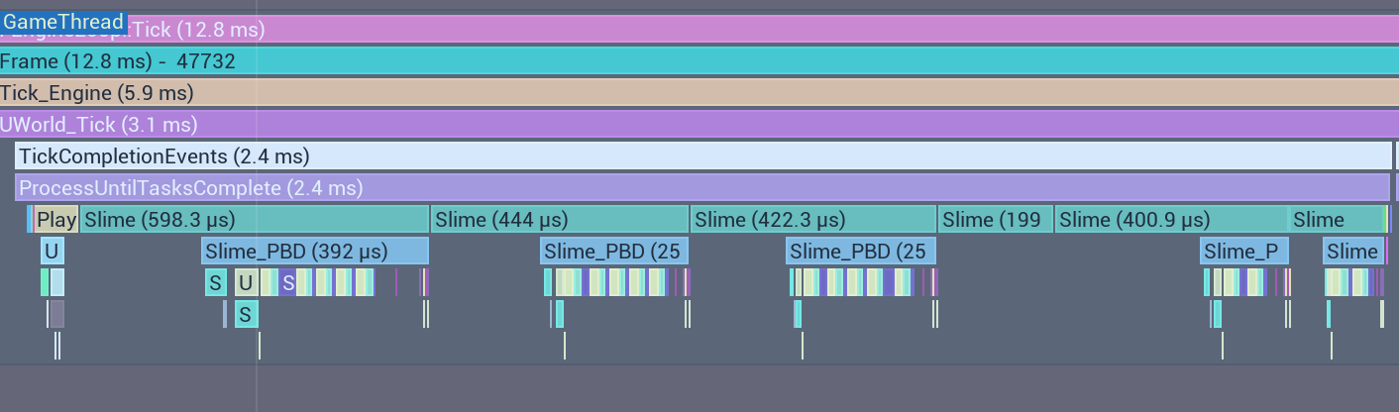
Task: Select the Slime_PBD (392 µs) event
Action: point(315,252)
